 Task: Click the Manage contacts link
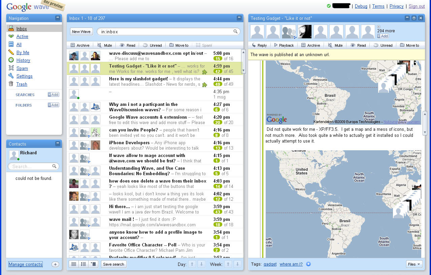[x=26, y=264]
